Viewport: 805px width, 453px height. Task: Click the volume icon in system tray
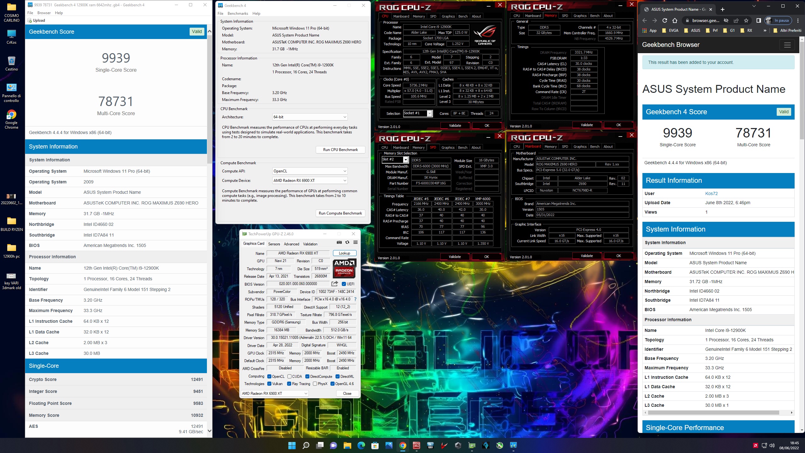772,445
